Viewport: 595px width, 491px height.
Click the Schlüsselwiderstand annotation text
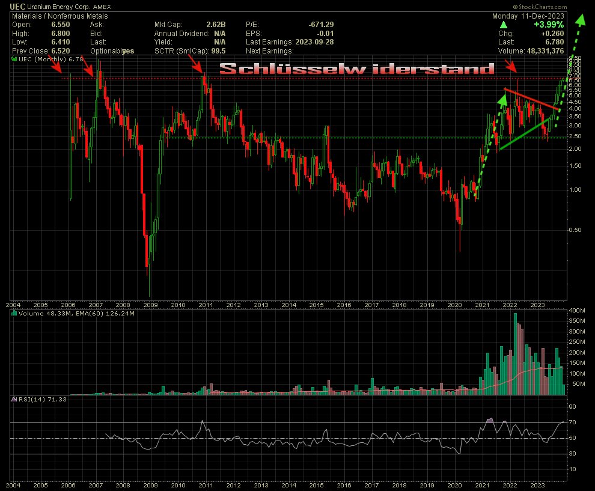tap(356, 69)
